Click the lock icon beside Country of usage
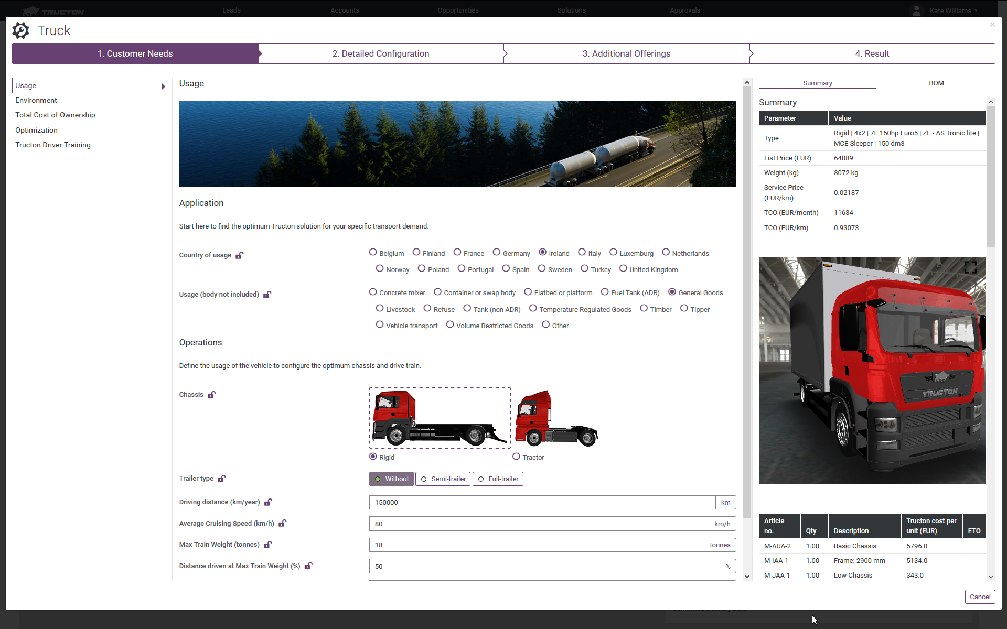1007x629 pixels. pyautogui.click(x=239, y=255)
